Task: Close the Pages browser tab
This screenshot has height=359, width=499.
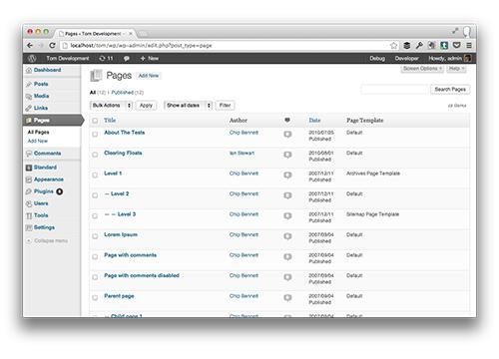Action: point(131,34)
